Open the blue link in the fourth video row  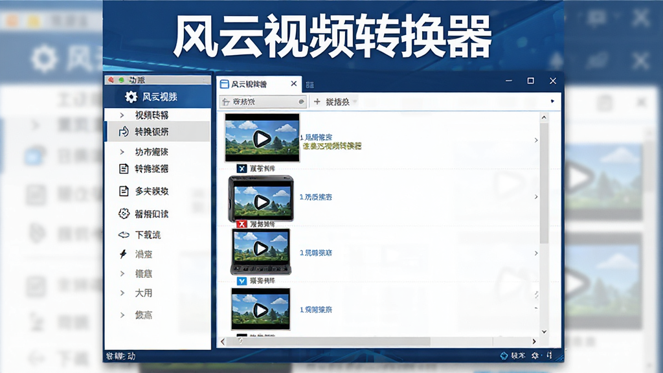click(316, 310)
